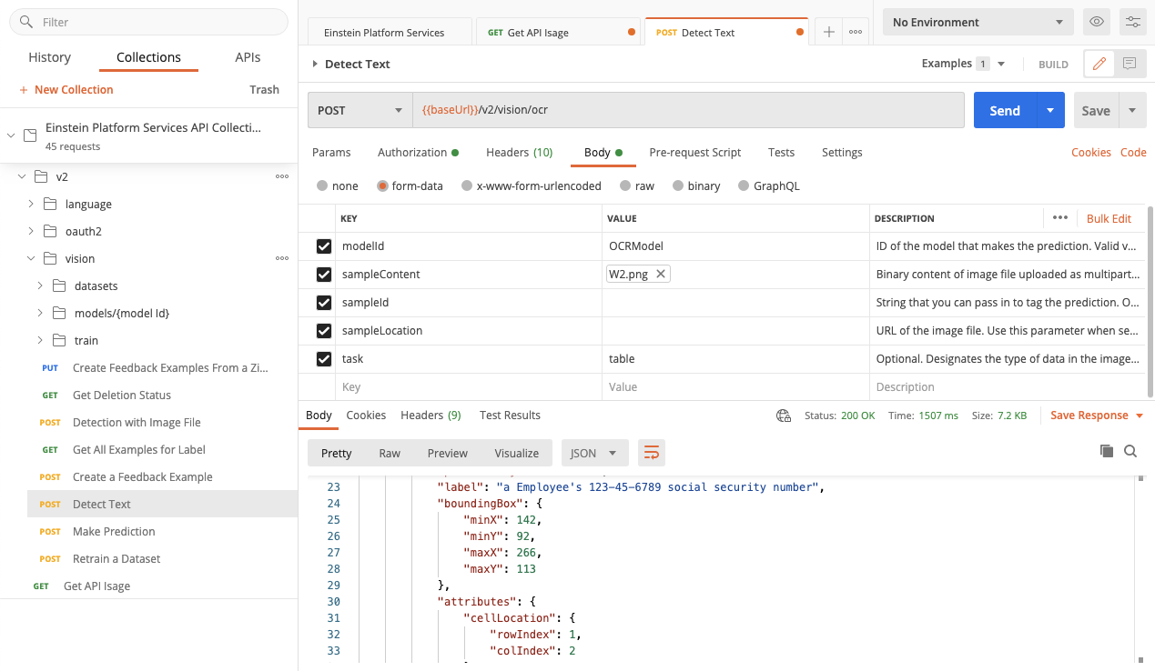The image size is (1155, 671).
Task: Open the Authorization tab
Action: 418,153
